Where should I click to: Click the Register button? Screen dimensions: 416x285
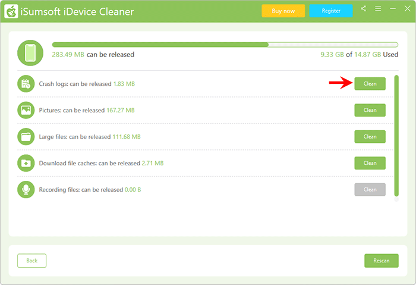click(x=331, y=11)
